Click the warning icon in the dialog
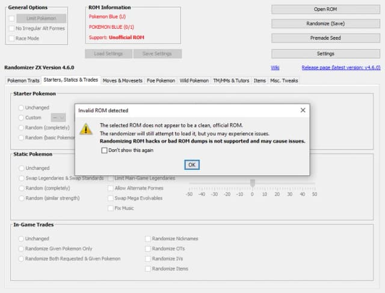385x293 pixels. (x=86, y=129)
